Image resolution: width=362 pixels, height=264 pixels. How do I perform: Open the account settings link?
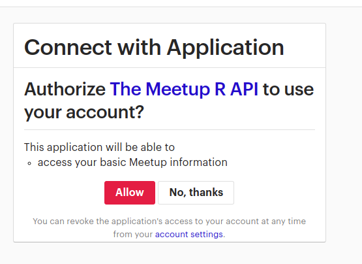189,234
